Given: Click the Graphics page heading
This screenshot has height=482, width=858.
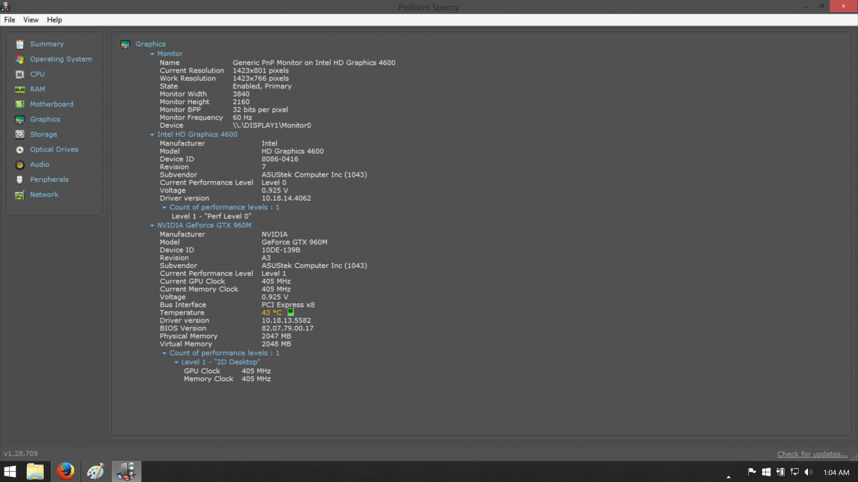Looking at the screenshot, I should click(x=151, y=44).
